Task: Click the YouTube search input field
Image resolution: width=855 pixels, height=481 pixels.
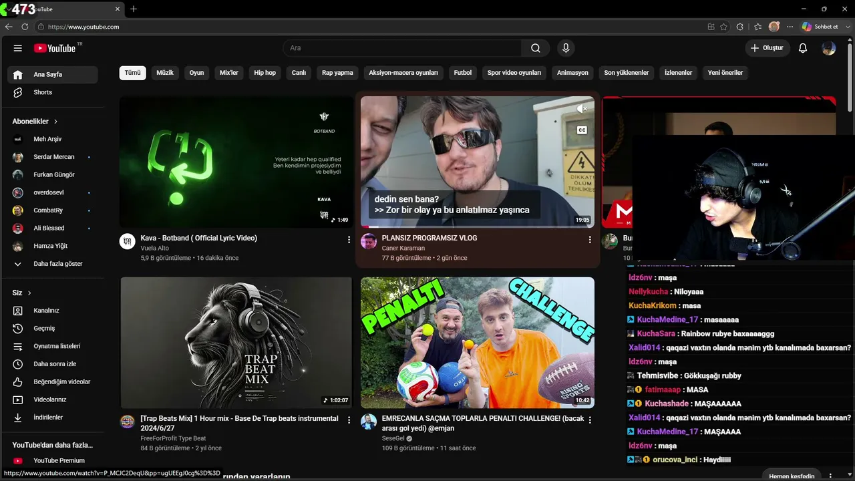Action: (402, 48)
